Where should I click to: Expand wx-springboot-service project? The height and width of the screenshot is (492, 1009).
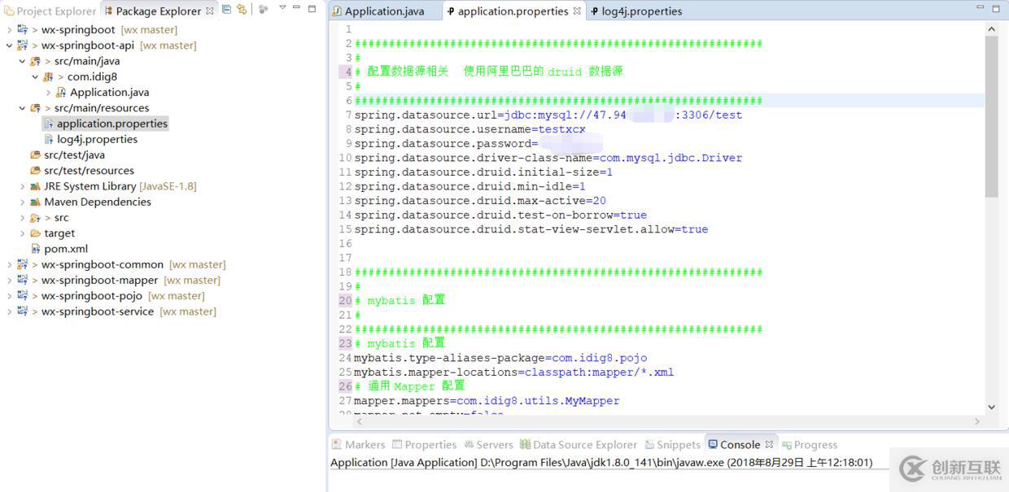click(x=9, y=311)
